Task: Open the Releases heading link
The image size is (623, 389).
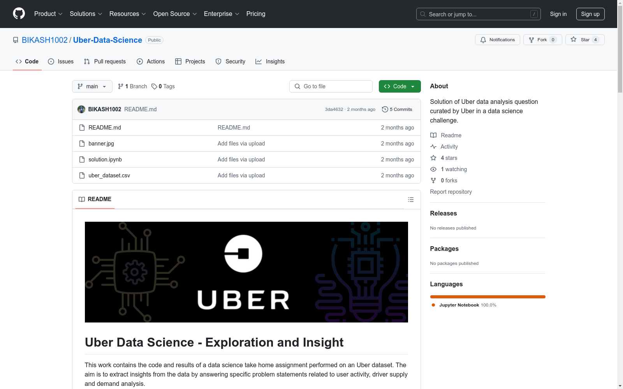Action: 443,213
